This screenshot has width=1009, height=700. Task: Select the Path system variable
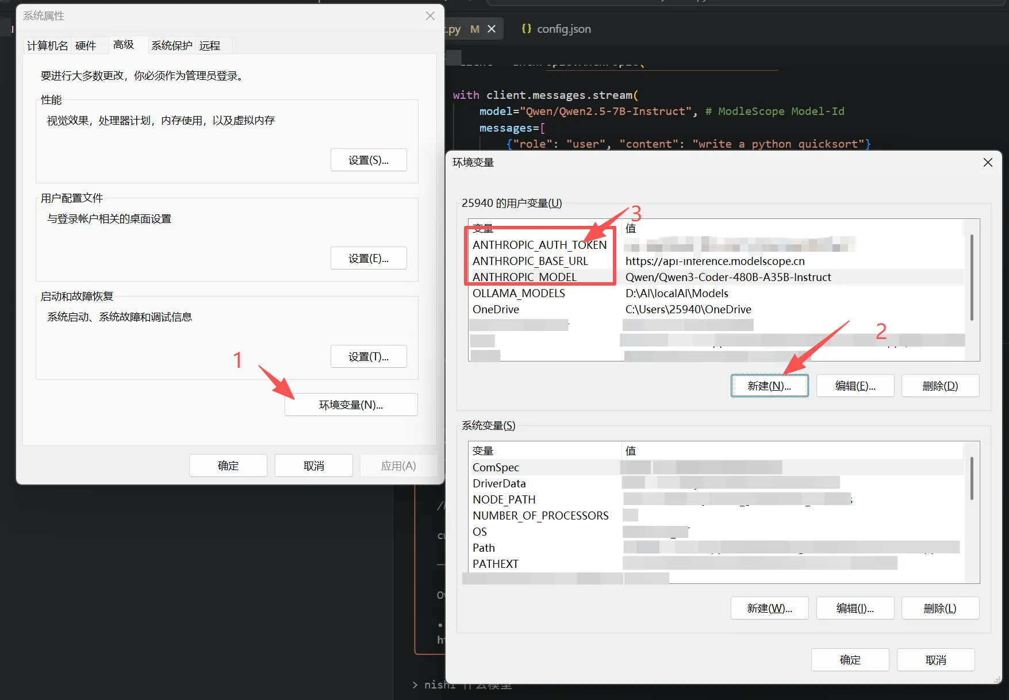click(716, 548)
